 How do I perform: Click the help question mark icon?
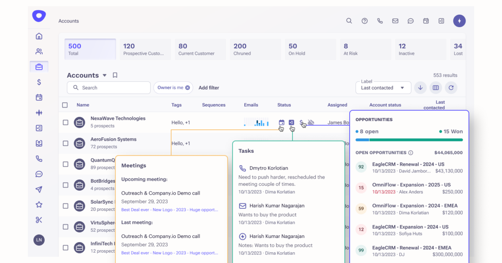pos(364,21)
